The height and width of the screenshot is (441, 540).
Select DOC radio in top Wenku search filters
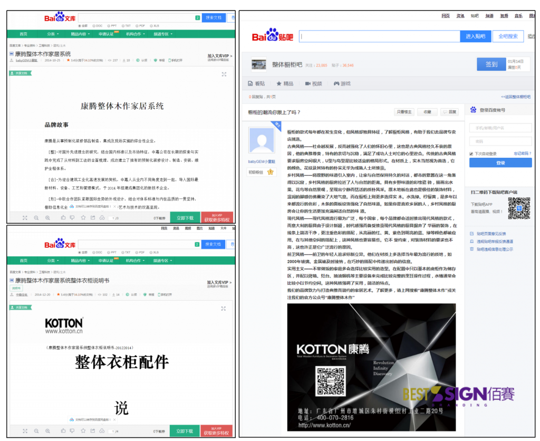[94, 26]
